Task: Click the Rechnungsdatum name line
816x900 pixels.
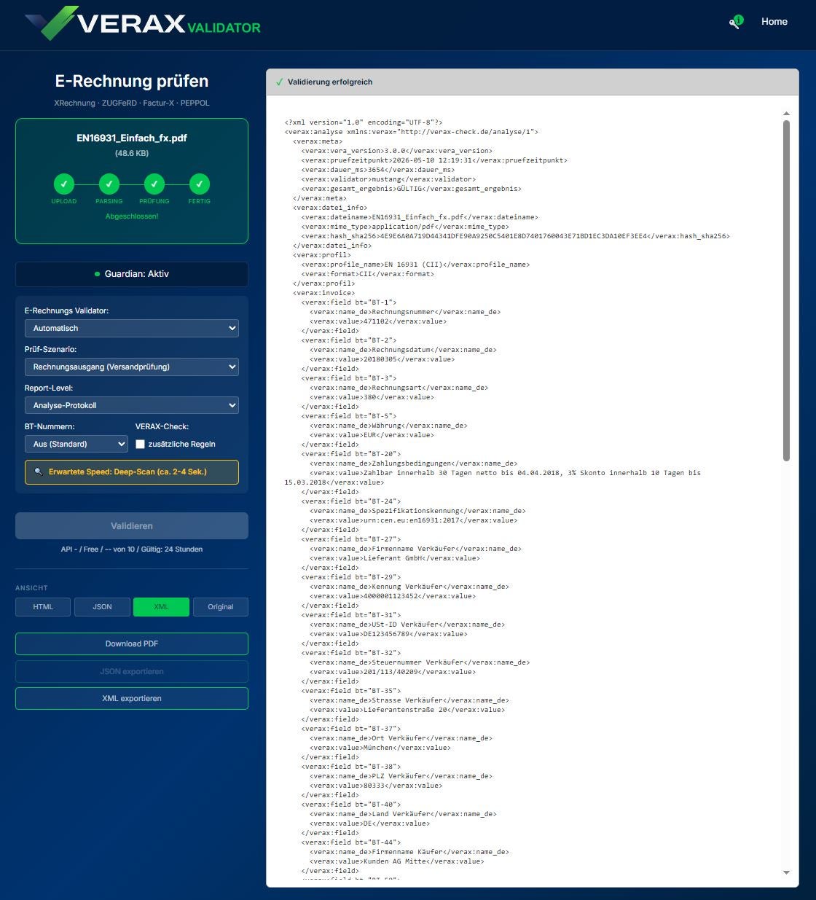Action: [x=403, y=350]
